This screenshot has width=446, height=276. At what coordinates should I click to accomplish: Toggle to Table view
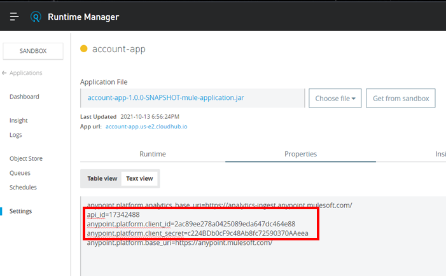[102, 179]
